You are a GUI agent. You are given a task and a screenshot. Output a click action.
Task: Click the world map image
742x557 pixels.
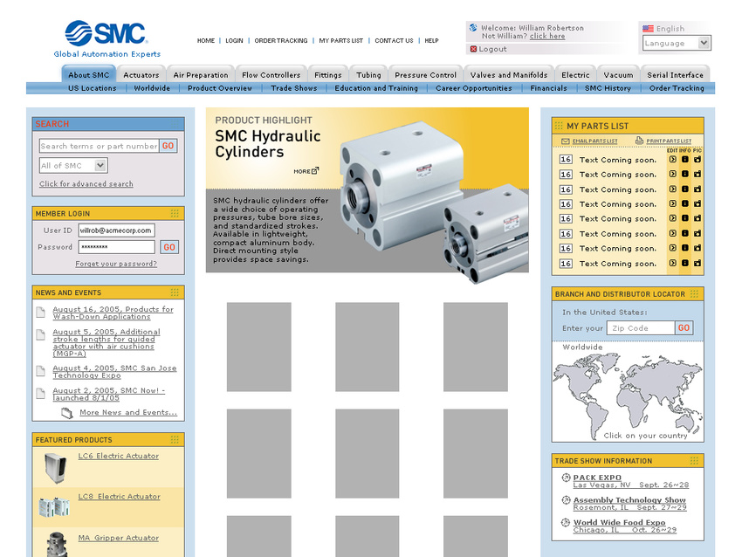[x=628, y=395]
